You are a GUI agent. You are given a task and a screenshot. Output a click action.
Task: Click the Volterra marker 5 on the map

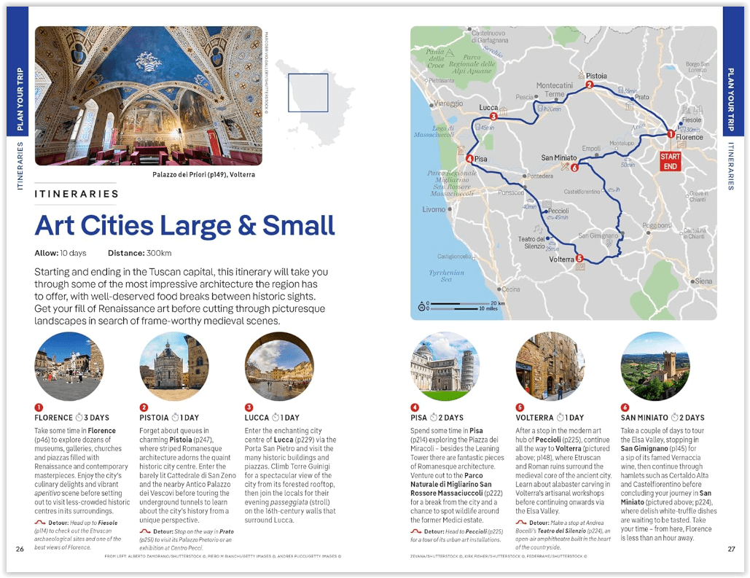[579, 258]
